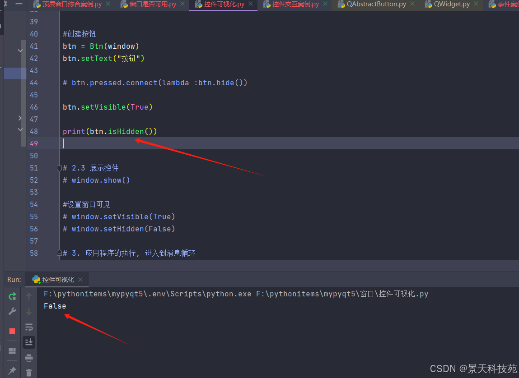
Task: Close the 控件可视化.py editor tab
Action: pos(251,4)
